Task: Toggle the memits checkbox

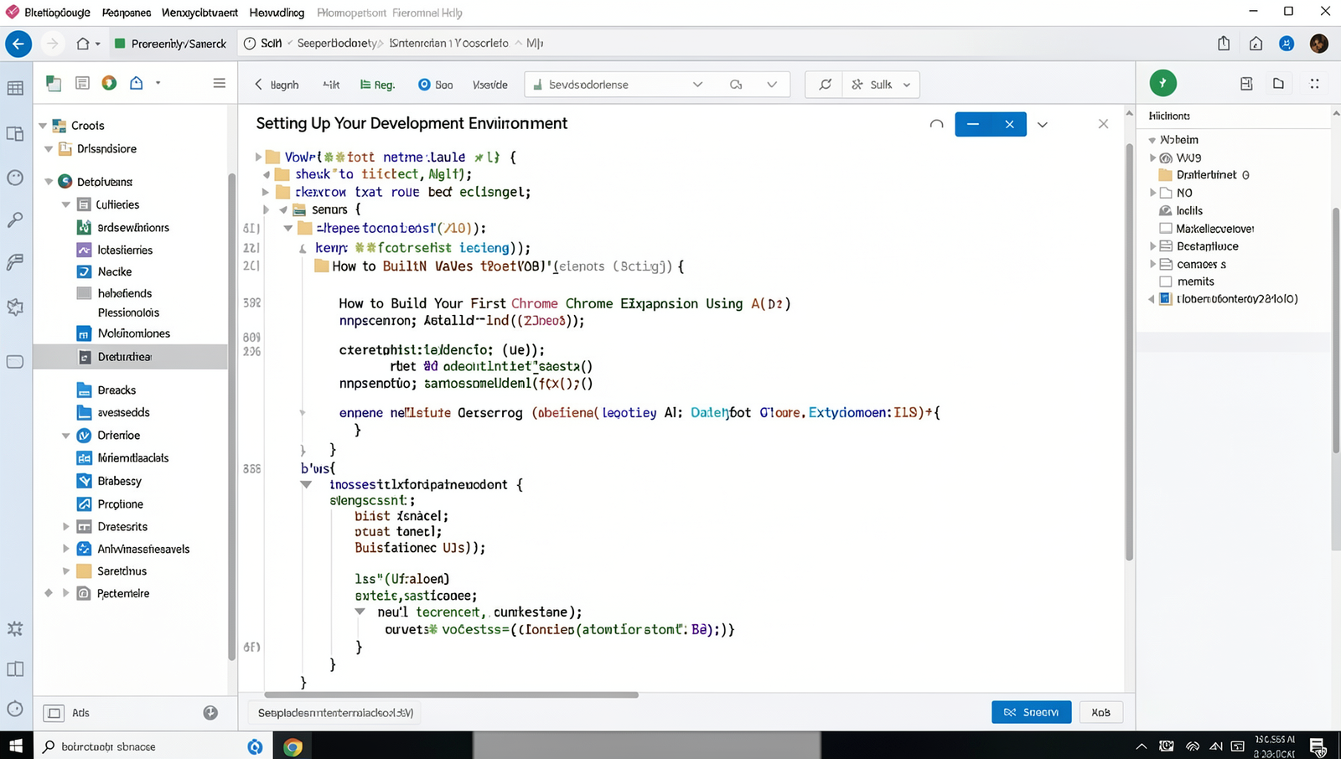Action: (x=1165, y=281)
